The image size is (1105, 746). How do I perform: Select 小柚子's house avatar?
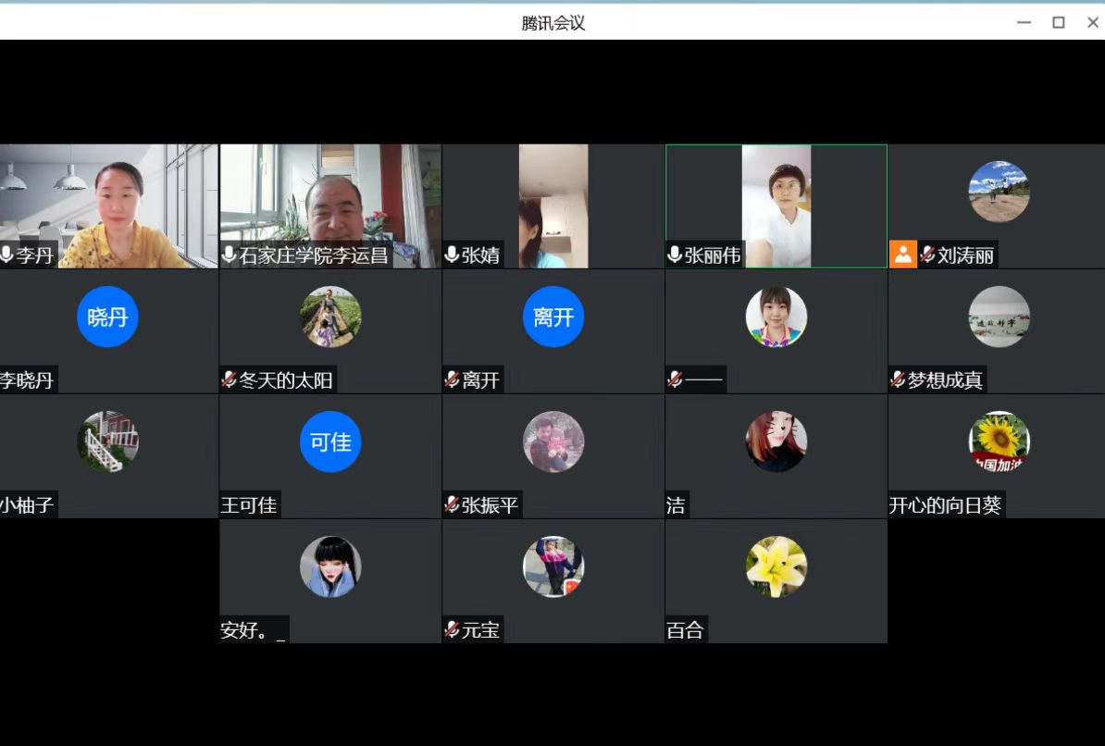pos(107,441)
